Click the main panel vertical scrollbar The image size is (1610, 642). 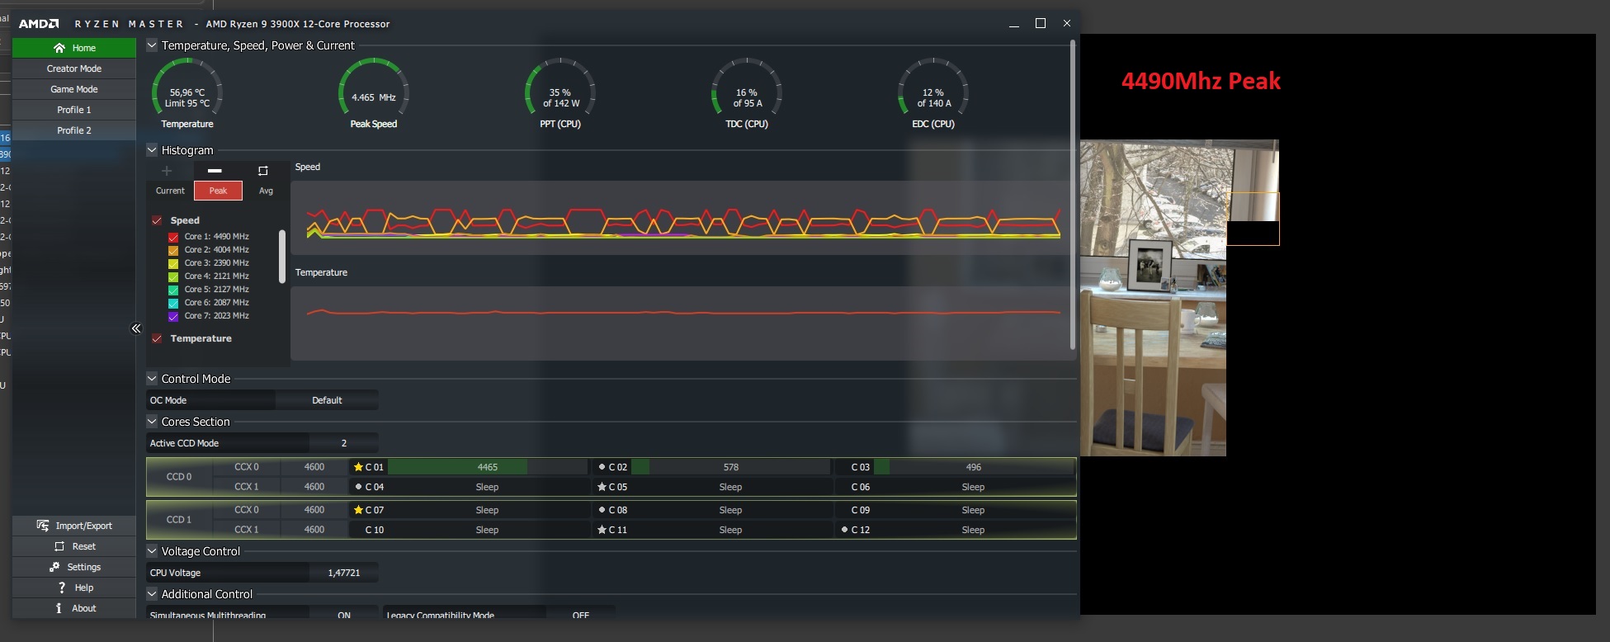click(x=1072, y=194)
